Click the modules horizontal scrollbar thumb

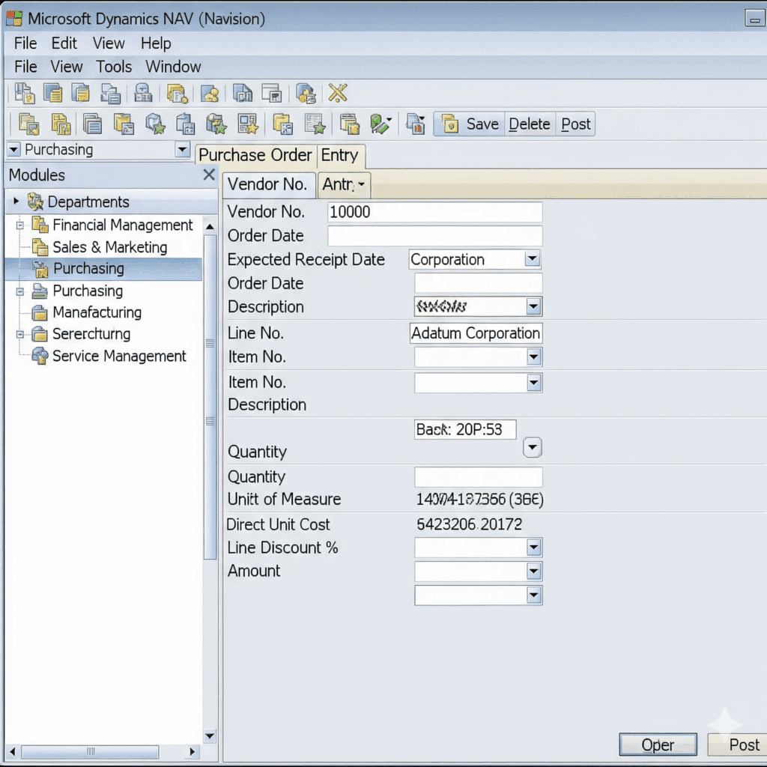91,751
